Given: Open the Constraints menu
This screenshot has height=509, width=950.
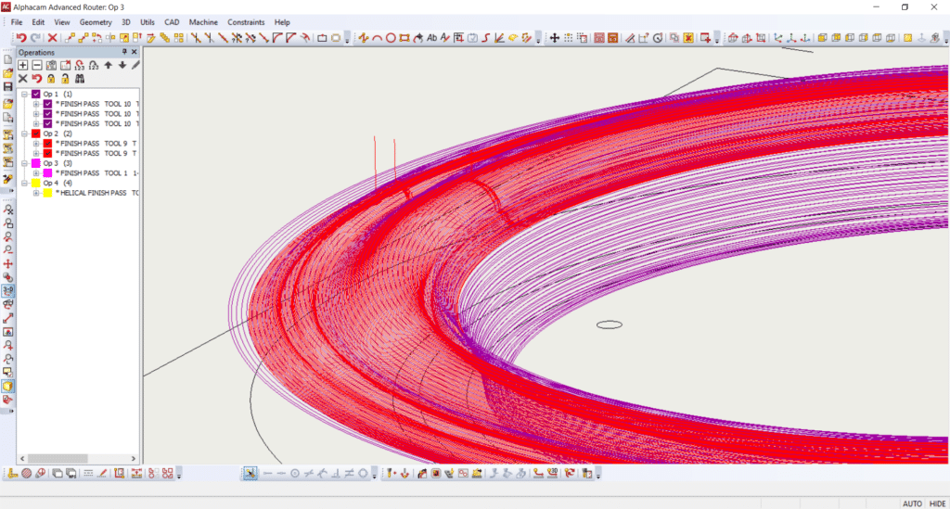Looking at the screenshot, I should click(x=246, y=22).
